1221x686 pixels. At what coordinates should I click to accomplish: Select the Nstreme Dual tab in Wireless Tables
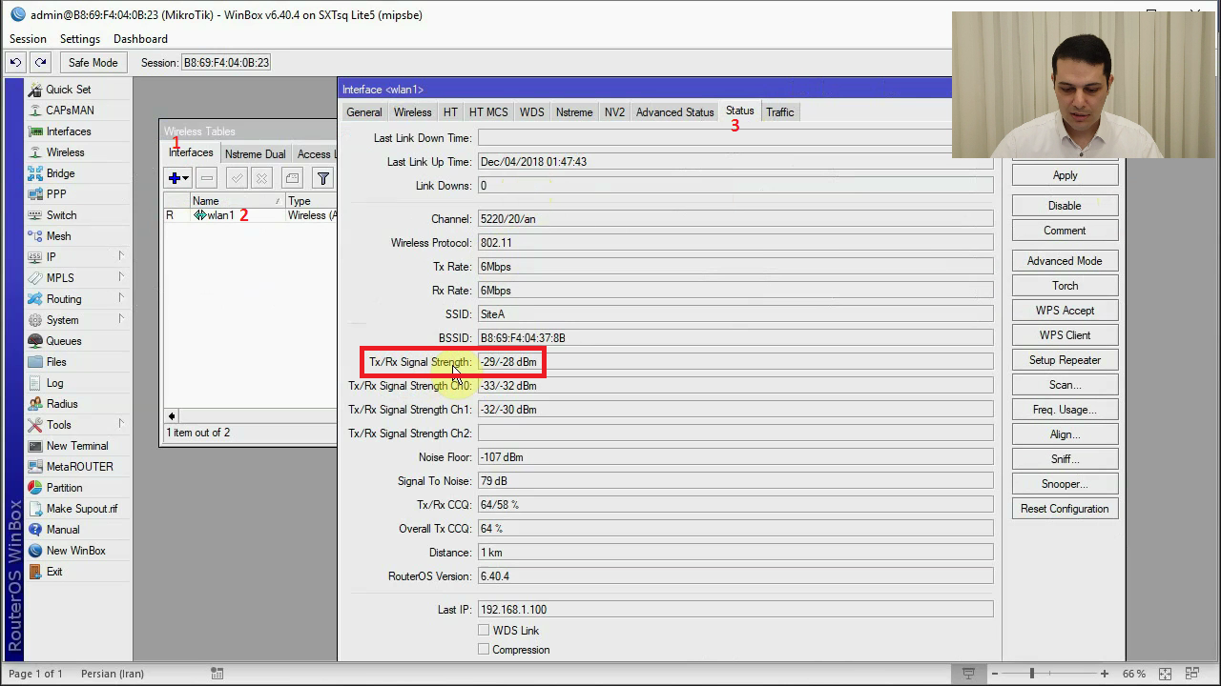pos(255,154)
